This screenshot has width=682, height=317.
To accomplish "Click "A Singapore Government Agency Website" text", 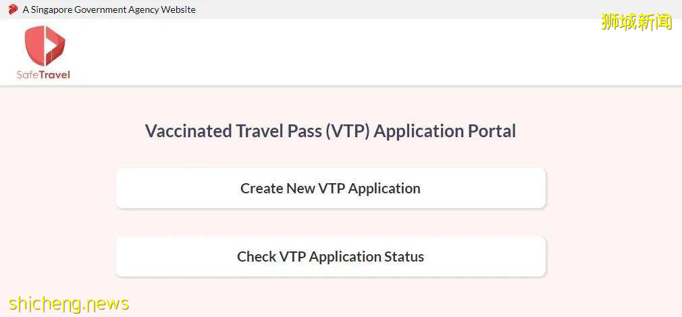I will tap(109, 9).
